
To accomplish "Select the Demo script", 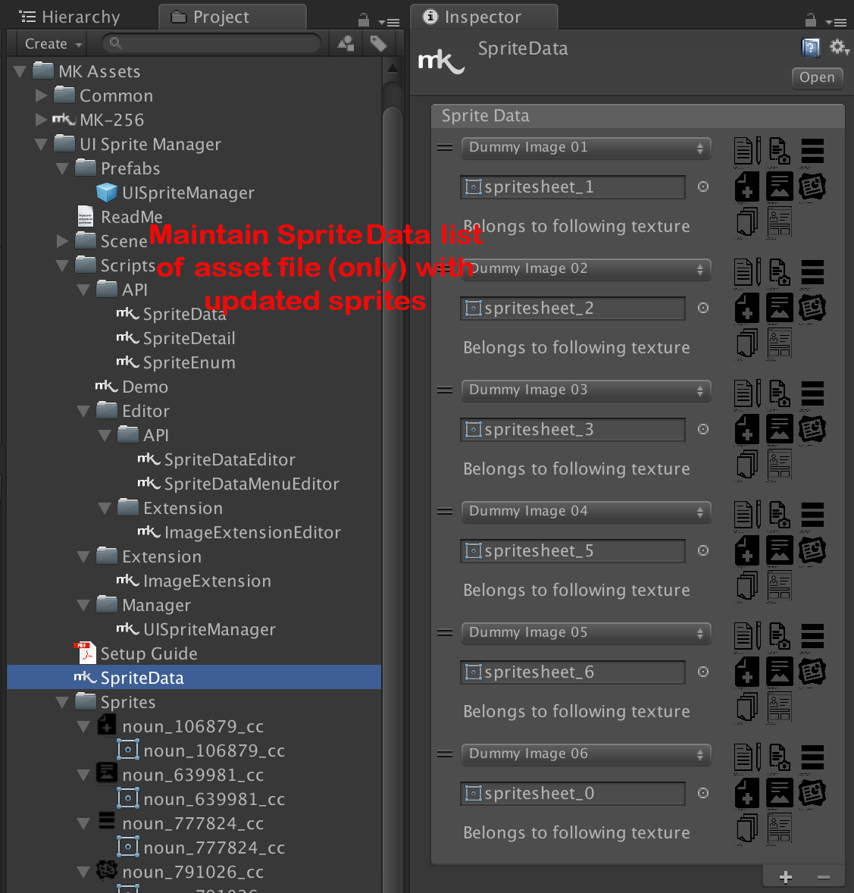I will pyautogui.click(x=132, y=387).
